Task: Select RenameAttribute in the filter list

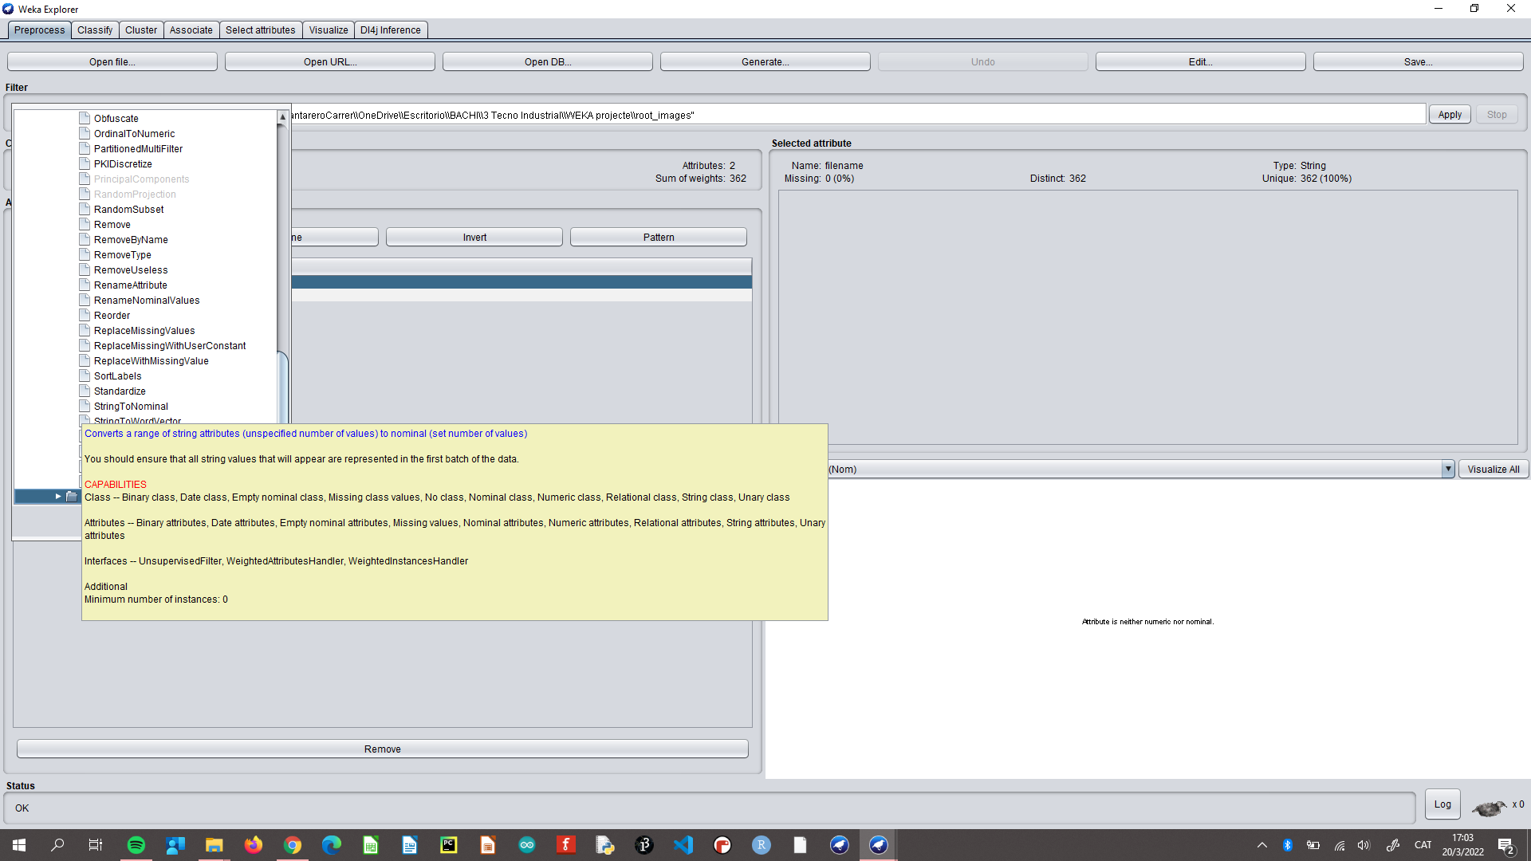Action: (131, 285)
